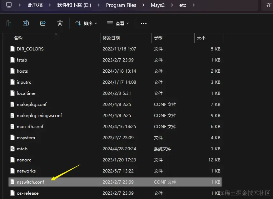Go to Msys2 in the breadcrumb

158,5
